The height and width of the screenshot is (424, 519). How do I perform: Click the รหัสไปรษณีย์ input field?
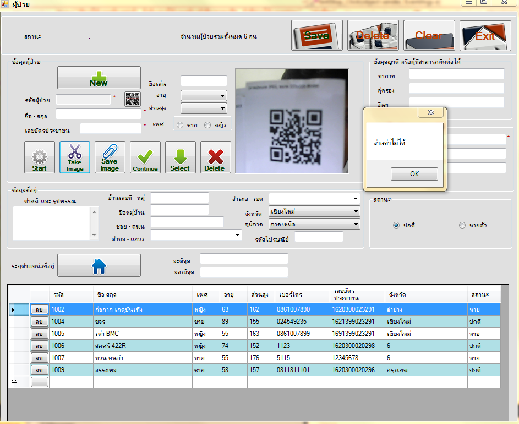click(319, 237)
